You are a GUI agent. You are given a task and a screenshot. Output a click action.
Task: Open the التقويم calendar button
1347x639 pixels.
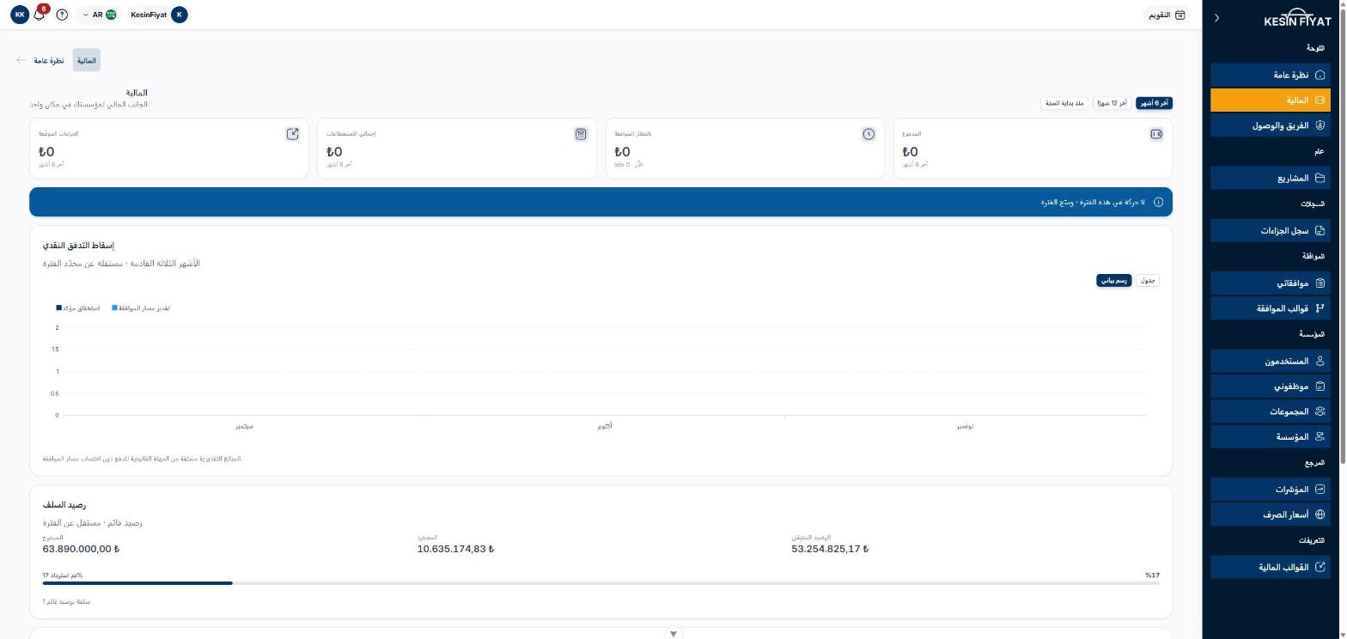point(1167,15)
